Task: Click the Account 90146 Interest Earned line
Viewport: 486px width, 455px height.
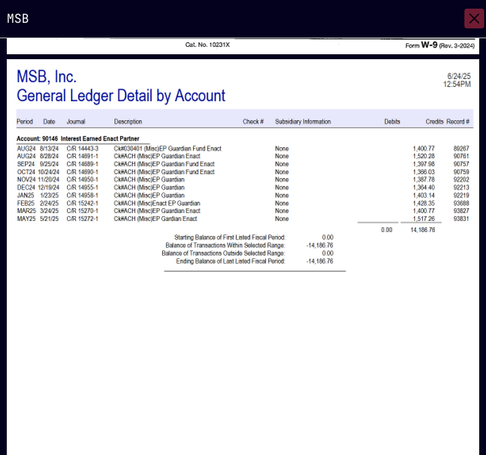Action: pyautogui.click(x=78, y=139)
